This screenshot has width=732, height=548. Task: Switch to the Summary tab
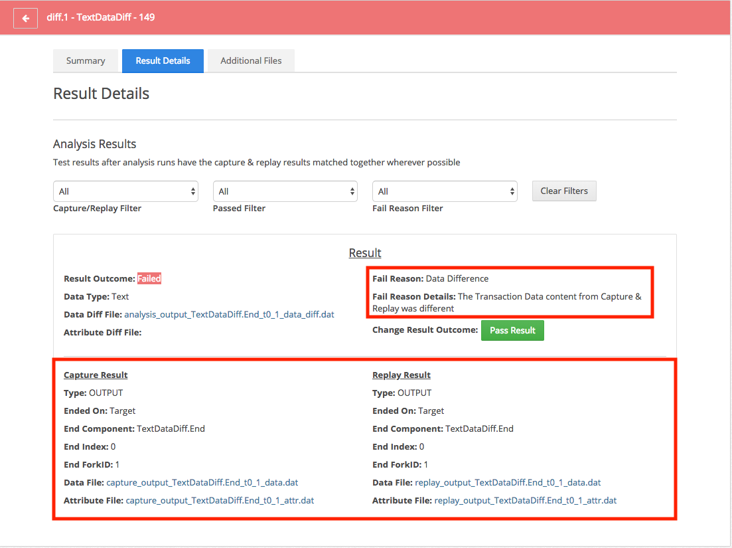[86, 60]
